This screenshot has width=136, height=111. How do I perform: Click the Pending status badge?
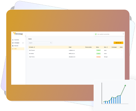(99, 57)
